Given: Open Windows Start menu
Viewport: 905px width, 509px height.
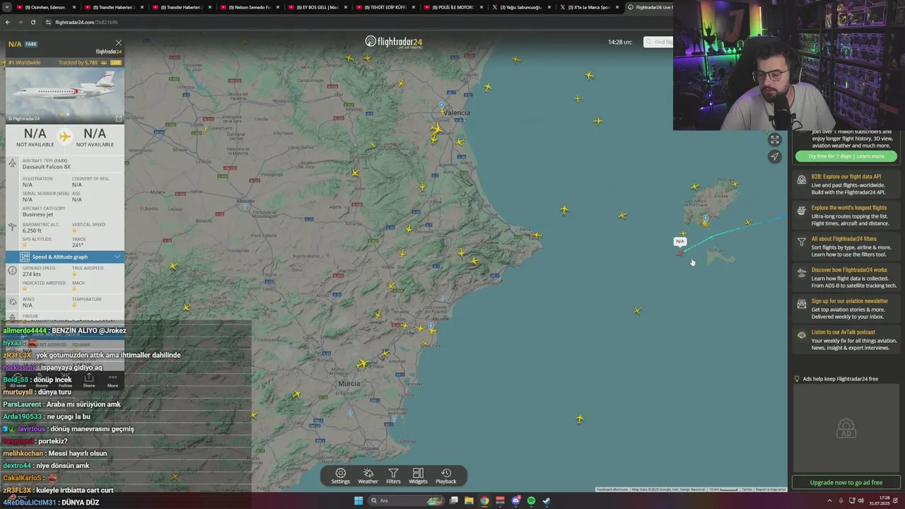Looking at the screenshot, I should [358, 501].
